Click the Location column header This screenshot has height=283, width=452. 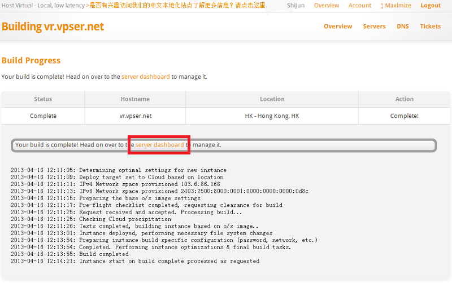click(x=272, y=99)
